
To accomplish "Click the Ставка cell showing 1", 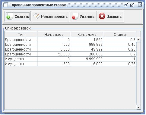I will (x=119, y=59).
